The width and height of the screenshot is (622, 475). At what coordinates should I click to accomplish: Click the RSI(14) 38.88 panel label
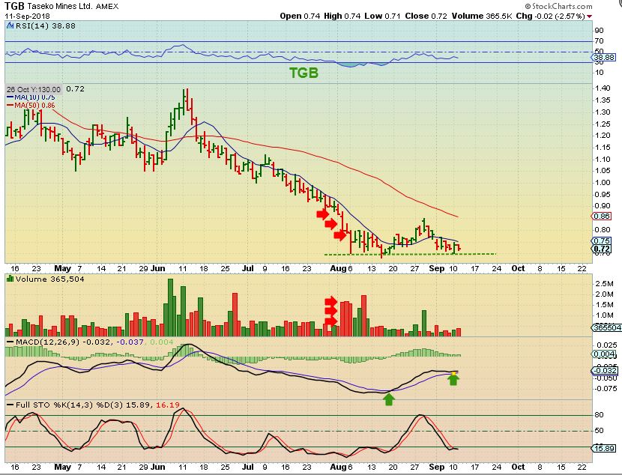pyautogui.click(x=46, y=25)
